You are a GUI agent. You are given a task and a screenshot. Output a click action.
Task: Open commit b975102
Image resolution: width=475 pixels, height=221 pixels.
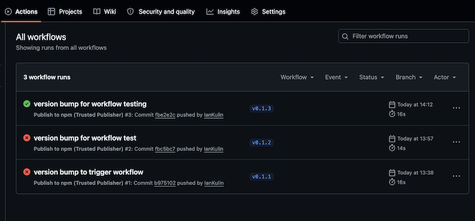point(165,183)
